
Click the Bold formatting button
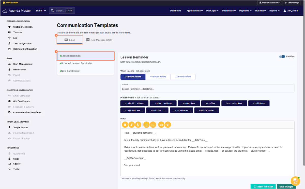(x=125, y=125)
